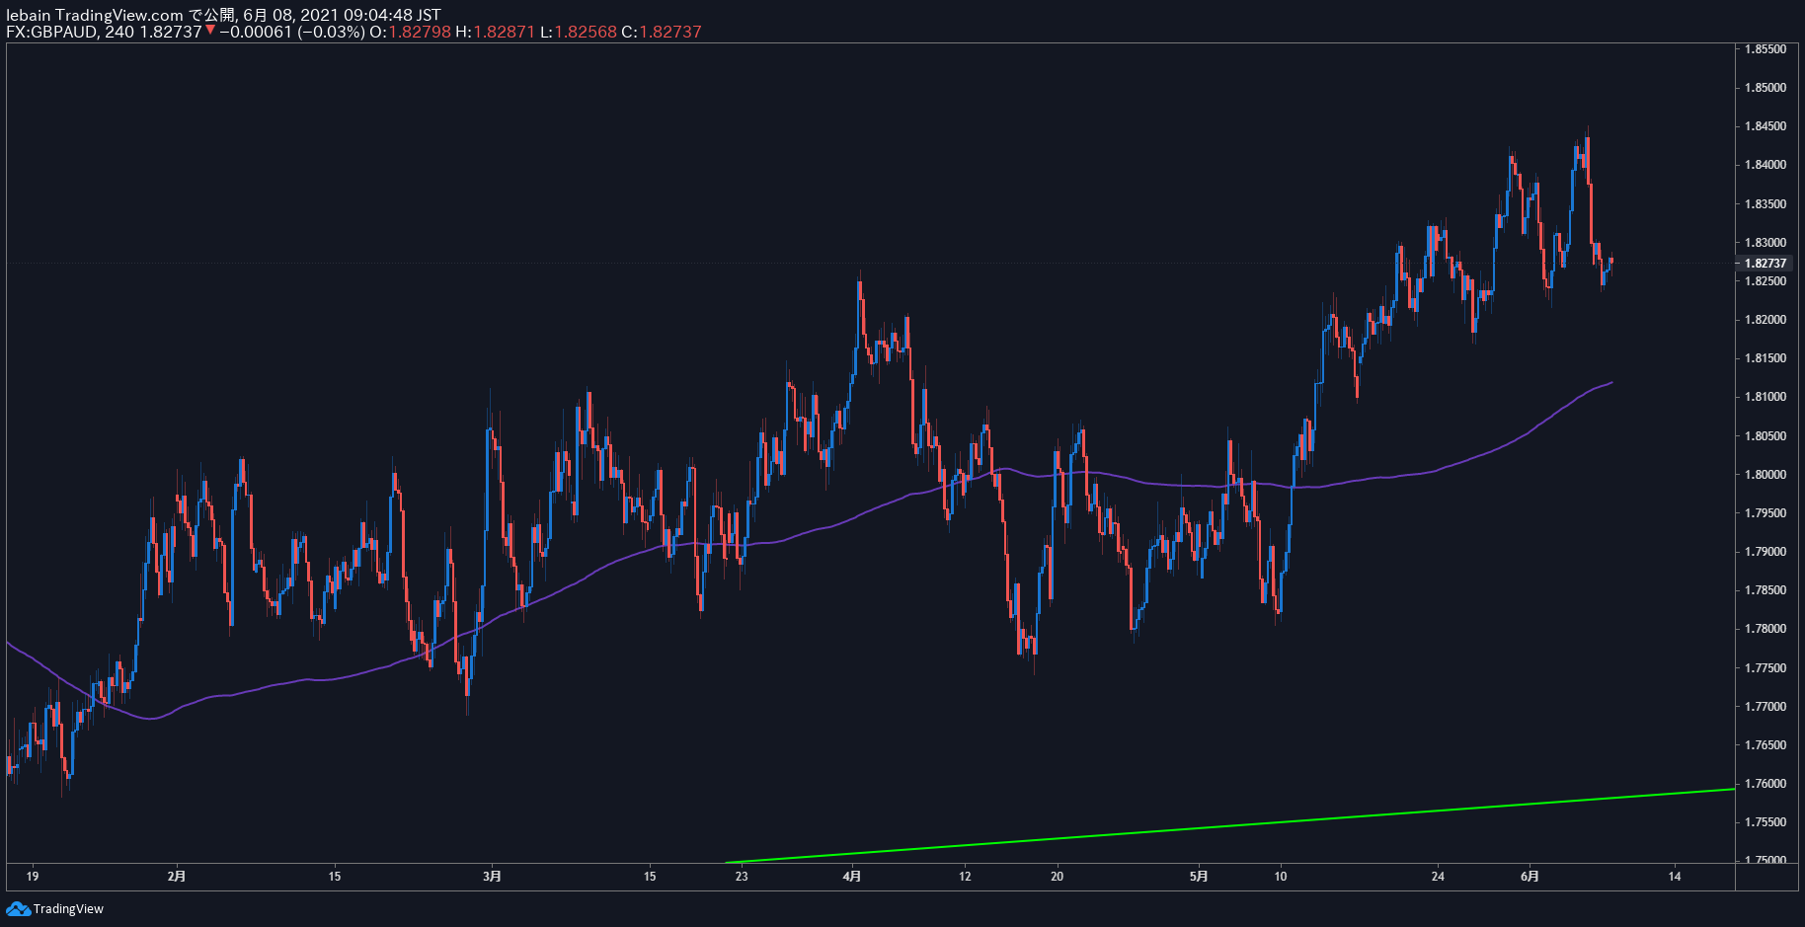The height and width of the screenshot is (927, 1805).
Task: Click the FX:GBPAUD symbol text
Action: click(51, 32)
